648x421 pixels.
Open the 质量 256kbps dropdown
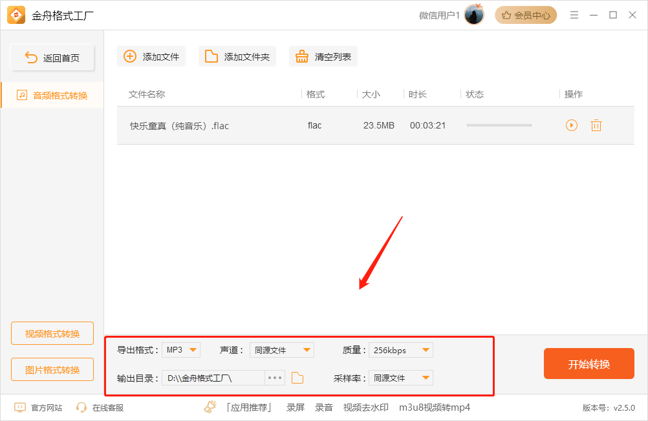[401, 350]
